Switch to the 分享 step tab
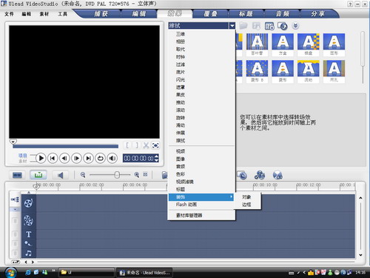This screenshot has height=278, width=370. (x=317, y=13)
